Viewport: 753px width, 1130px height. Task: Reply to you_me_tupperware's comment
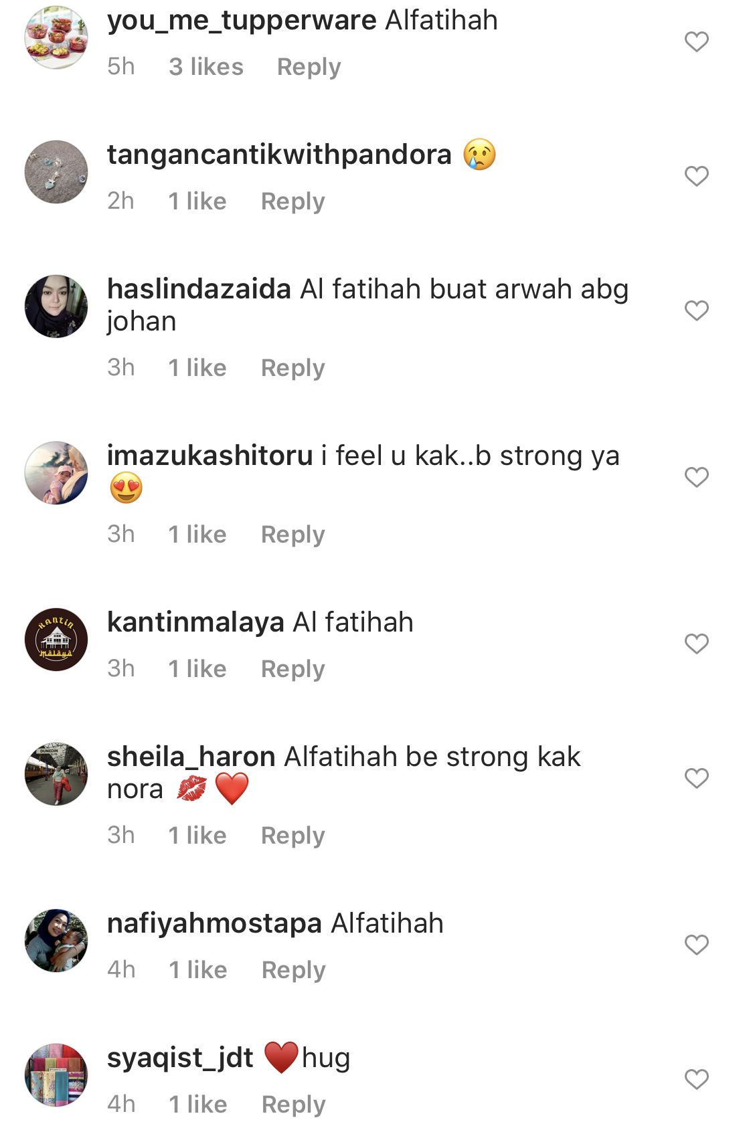coord(309,67)
